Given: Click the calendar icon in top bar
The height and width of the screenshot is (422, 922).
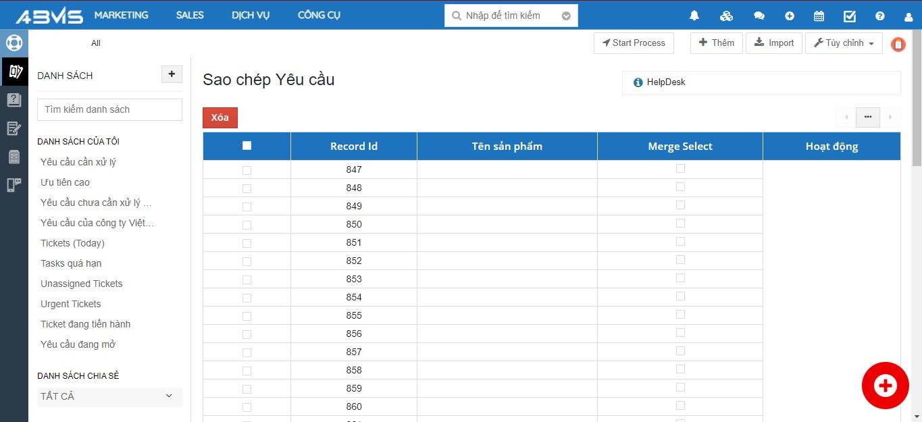Looking at the screenshot, I should click(x=819, y=16).
